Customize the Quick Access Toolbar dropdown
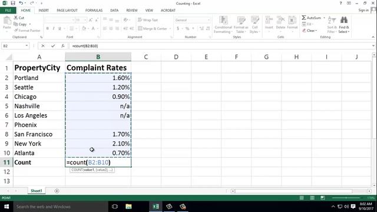The image size is (377, 212). tap(41, 3)
